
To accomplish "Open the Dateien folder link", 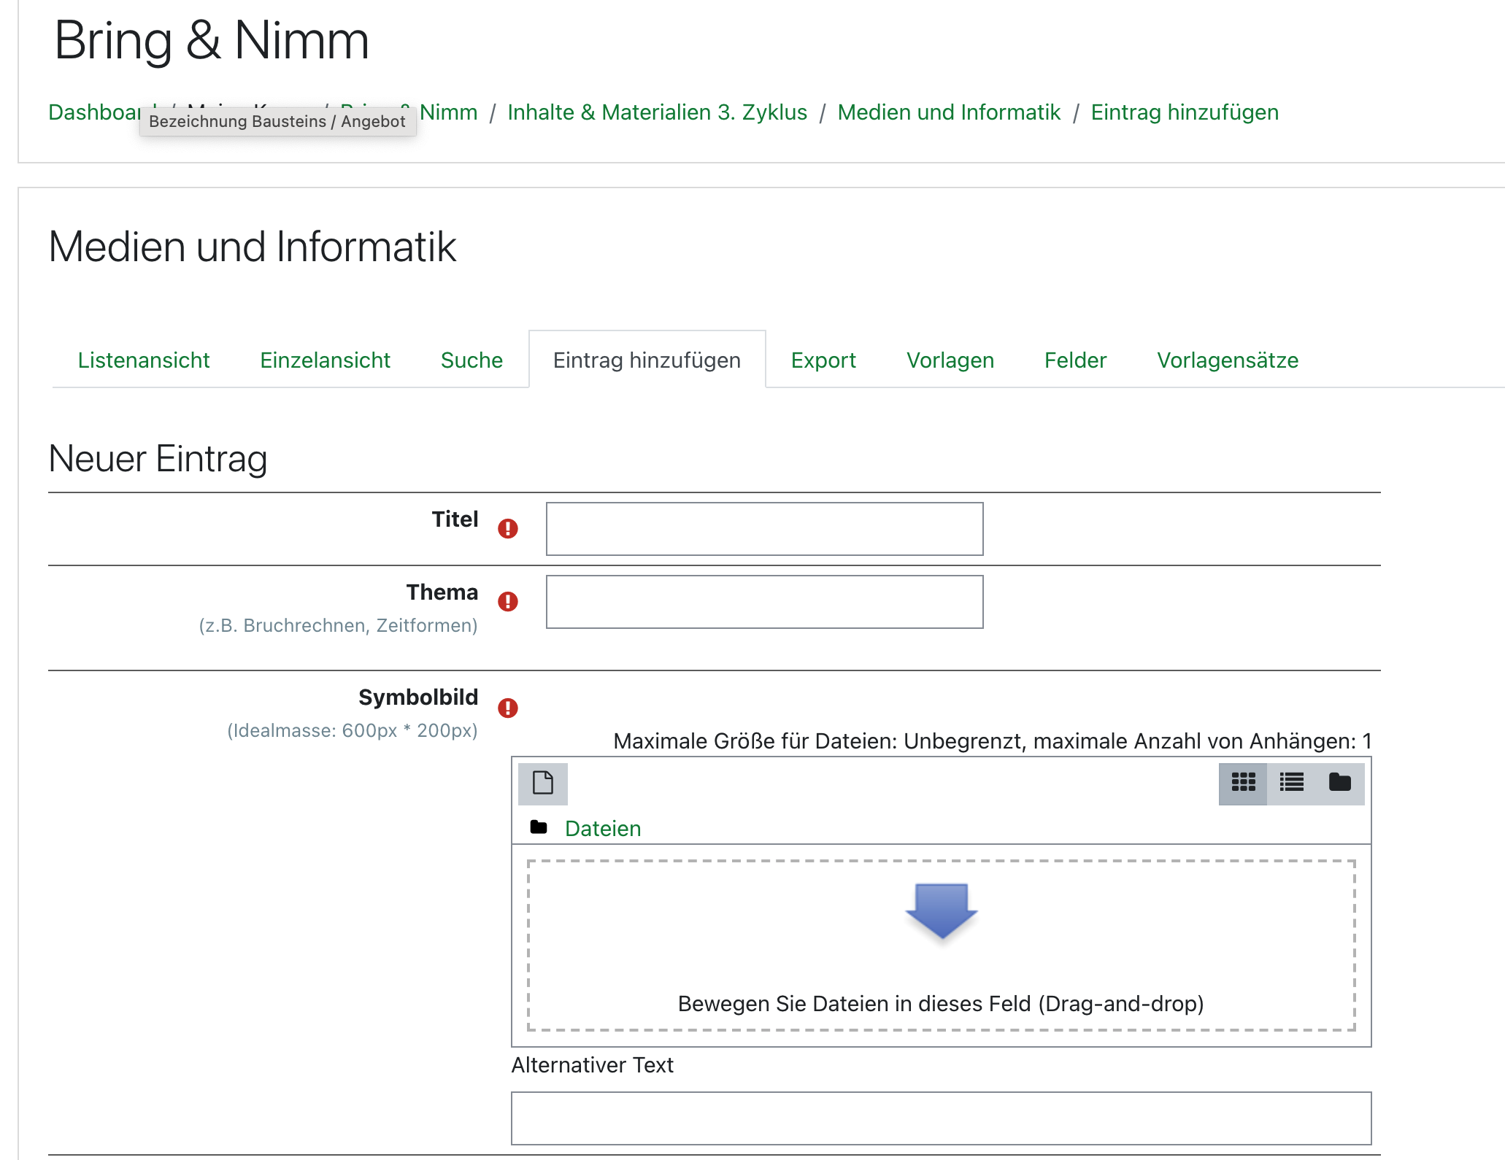I will tap(603, 829).
